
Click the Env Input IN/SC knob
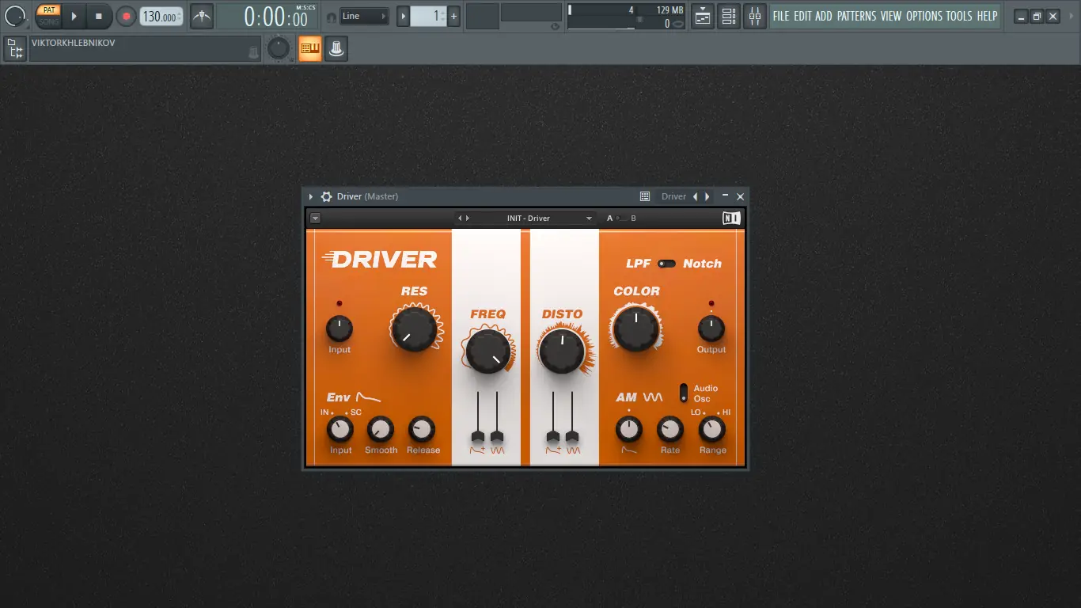pos(340,430)
